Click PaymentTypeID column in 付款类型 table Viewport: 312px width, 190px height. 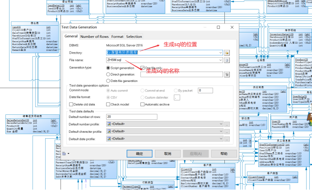[x=131, y=187]
